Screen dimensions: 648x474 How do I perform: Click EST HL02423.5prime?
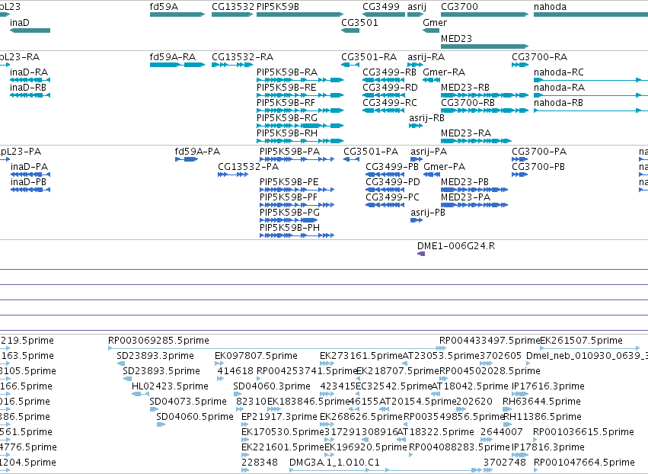[141, 394]
